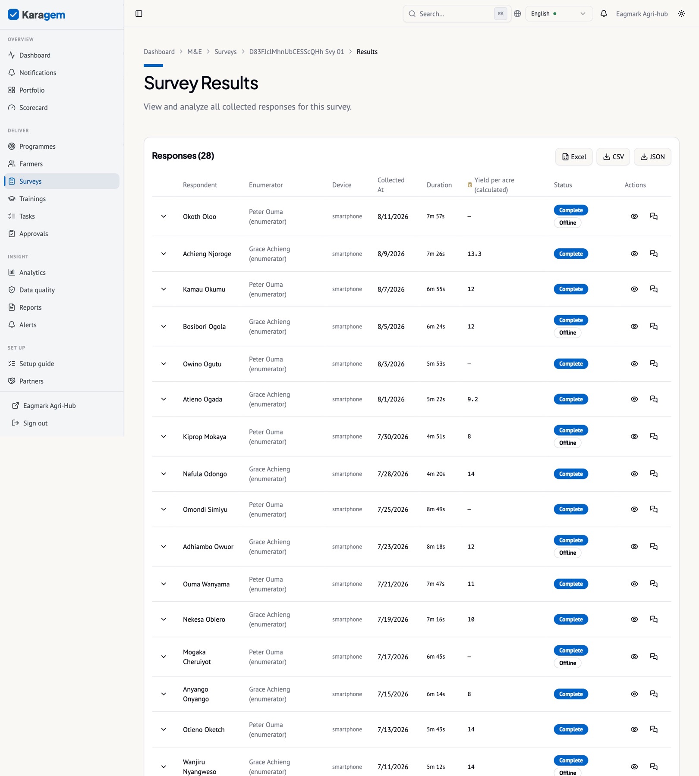Open comments for Adhiambo Owuor response
The height and width of the screenshot is (776, 699).
coord(654,547)
